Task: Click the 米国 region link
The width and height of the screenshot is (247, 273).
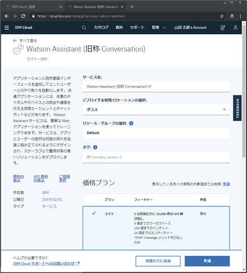Action: click(x=226, y=184)
